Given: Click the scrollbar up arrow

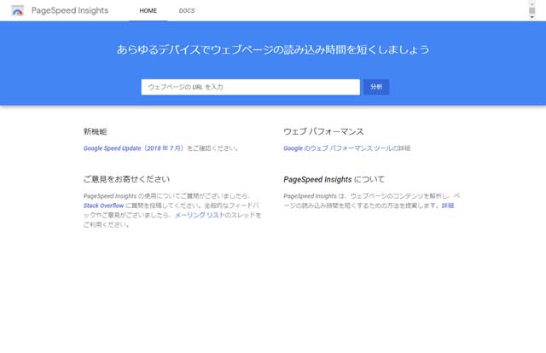Looking at the screenshot, I should tap(531, 3).
